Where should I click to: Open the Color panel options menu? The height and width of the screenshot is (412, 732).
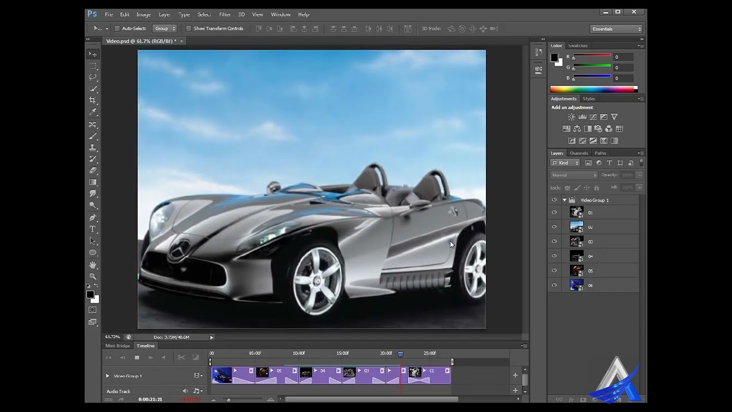coord(640,46)
